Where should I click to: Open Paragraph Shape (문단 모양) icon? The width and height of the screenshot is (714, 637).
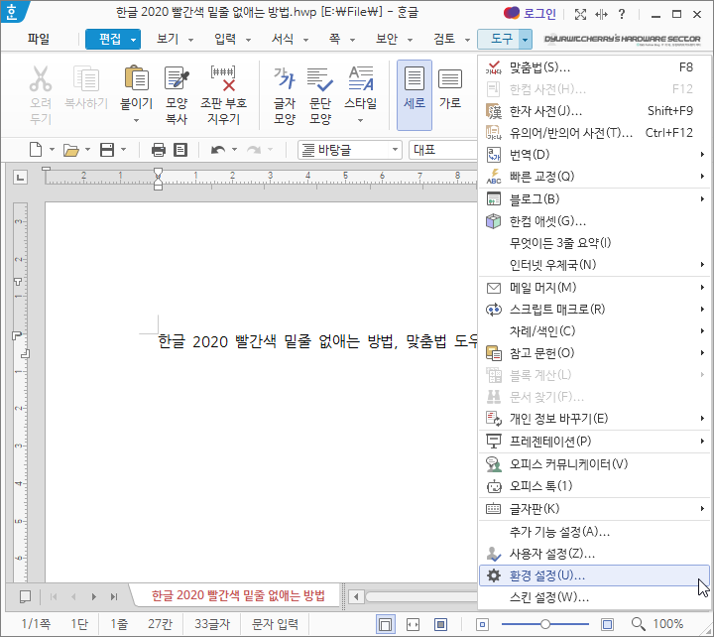(x=320, y=78)
